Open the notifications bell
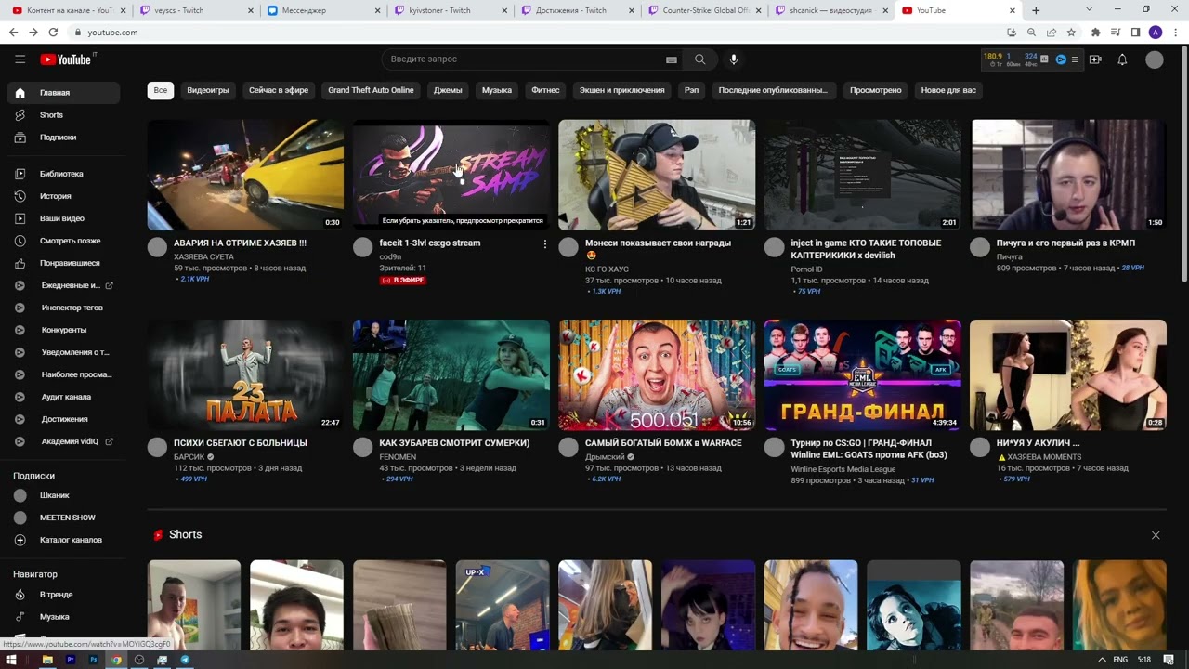Image resolution: width=1189 pixels, height=669 pixels. (1122, 59)
